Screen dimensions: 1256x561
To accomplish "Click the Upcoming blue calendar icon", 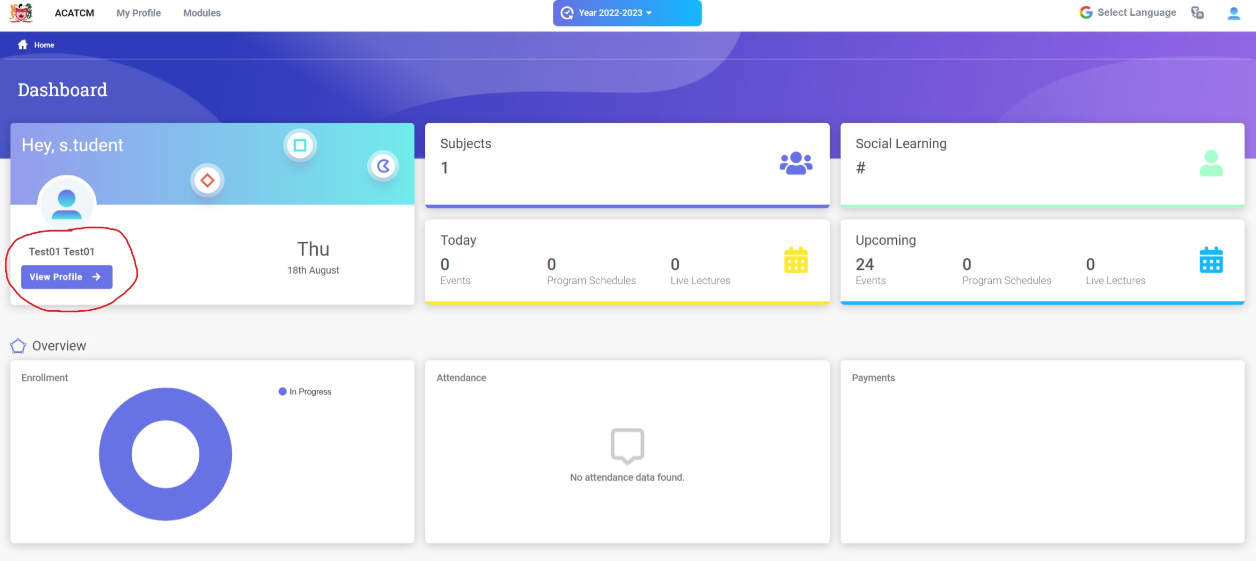I will pyautogui.click(x=1211, y=260).
